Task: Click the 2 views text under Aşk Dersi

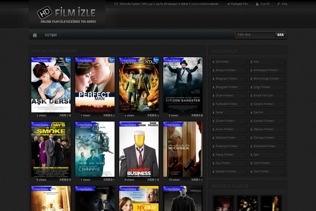Action: (x=41, y=116)
